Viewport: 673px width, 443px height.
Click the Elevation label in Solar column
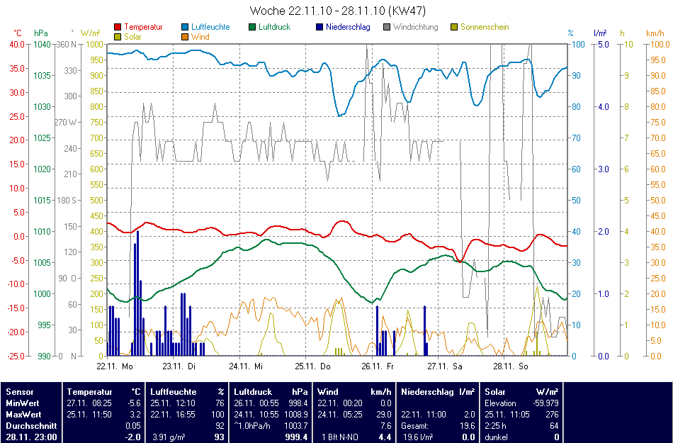pyautogui.click(x=500, y=403)
